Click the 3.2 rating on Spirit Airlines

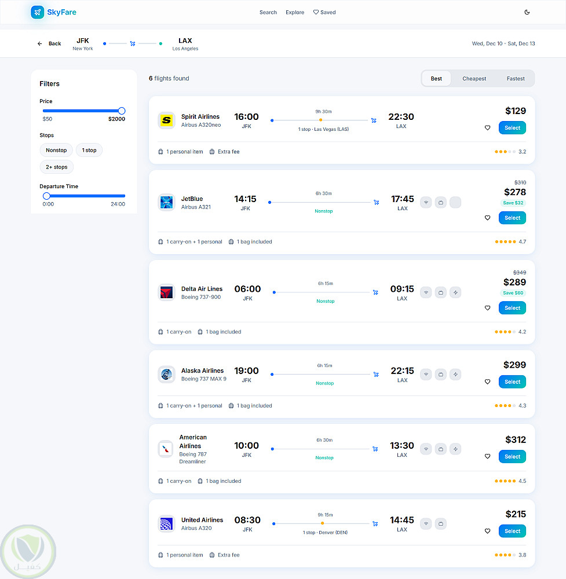tap(510, 152)
